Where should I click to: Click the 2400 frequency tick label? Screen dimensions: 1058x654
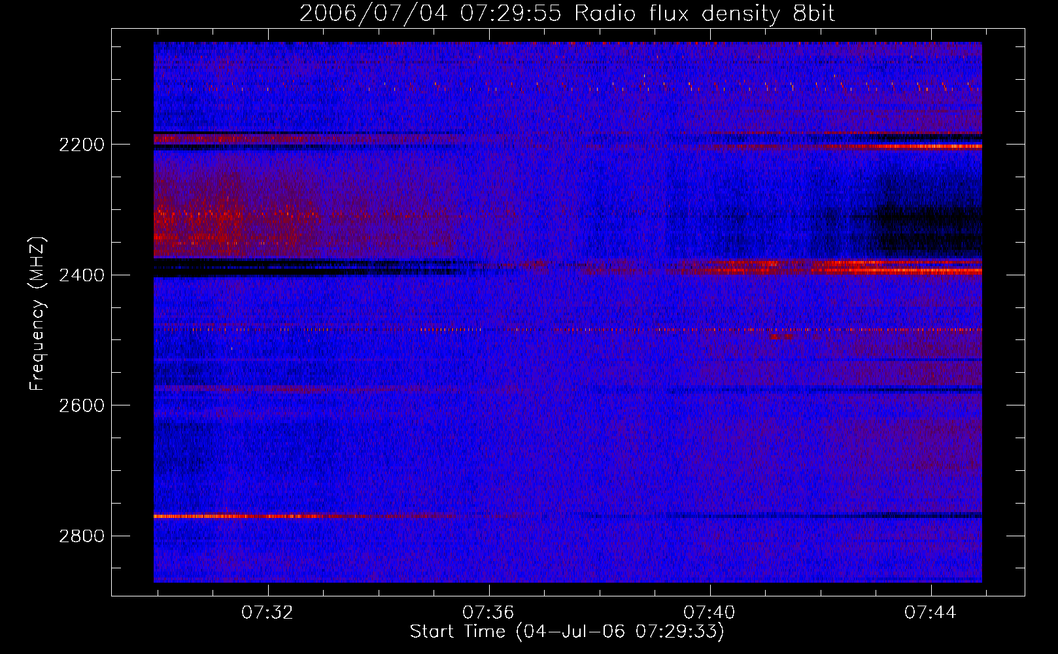click(x=82, y=275)
